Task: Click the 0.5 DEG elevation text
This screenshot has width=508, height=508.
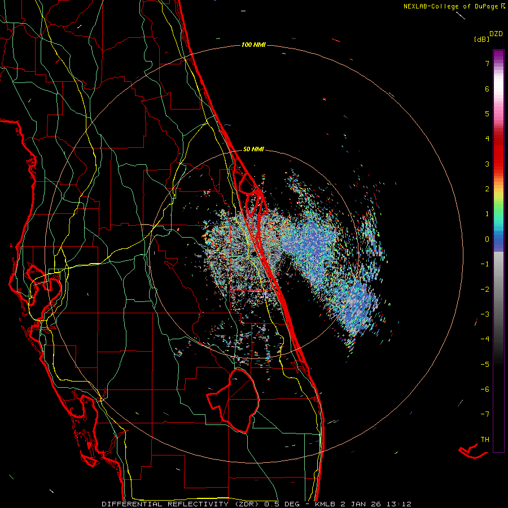Action: click(282, 504)
